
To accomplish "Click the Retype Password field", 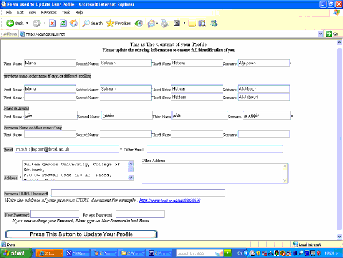I will click(140, 214).
